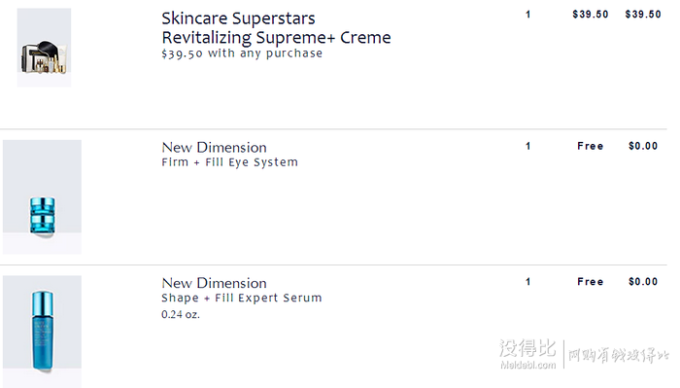Screen dimensions: 680x388
Task: Click the Meidebi.com watermark logo
Action: pyautogui.click(x=527, y=354)
